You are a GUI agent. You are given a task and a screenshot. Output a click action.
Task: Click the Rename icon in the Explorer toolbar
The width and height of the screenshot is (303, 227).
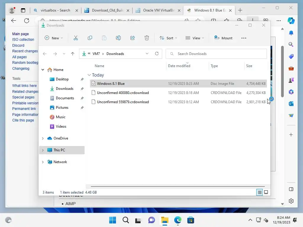coord(118,38)
